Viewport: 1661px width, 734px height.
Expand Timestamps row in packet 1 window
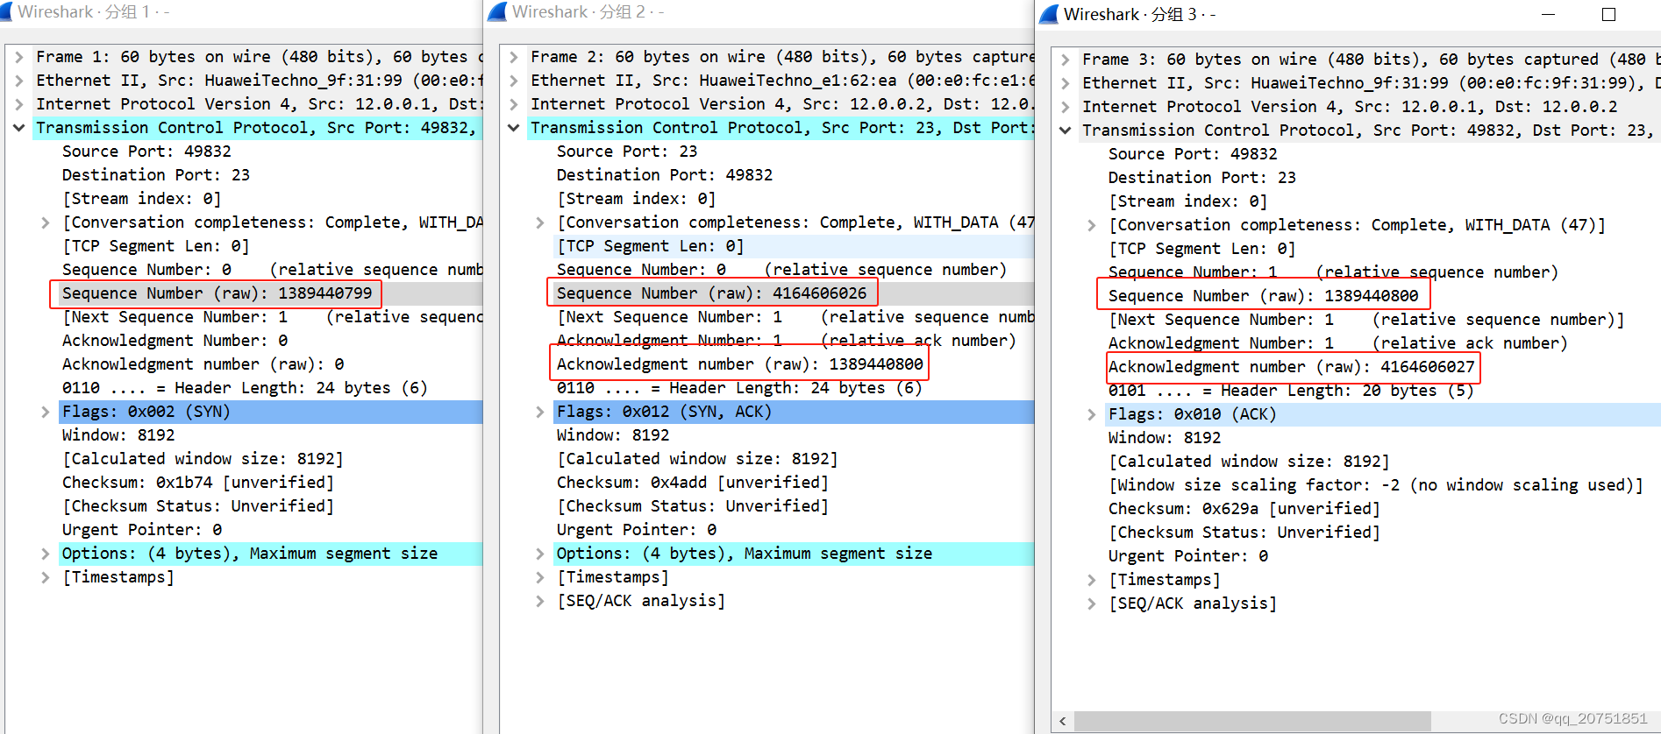pyautogui.click(x=46, y=577)
